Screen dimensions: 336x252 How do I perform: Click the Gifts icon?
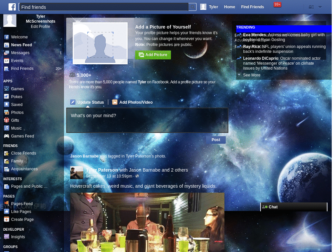click(7, 120)
